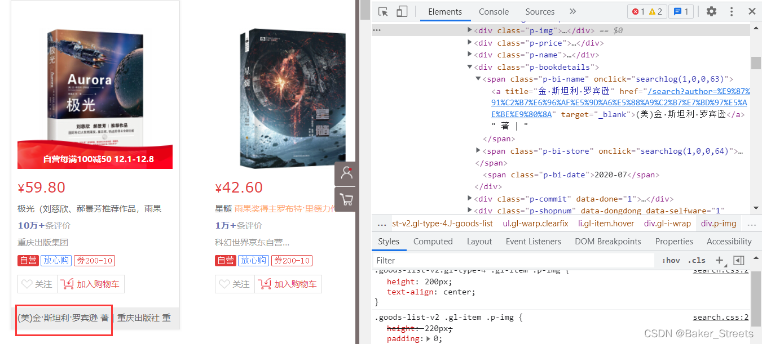The width and height of the screenshot is (762, 344).
Task: Add 极光 book to cart
Action: pos(91,284)
